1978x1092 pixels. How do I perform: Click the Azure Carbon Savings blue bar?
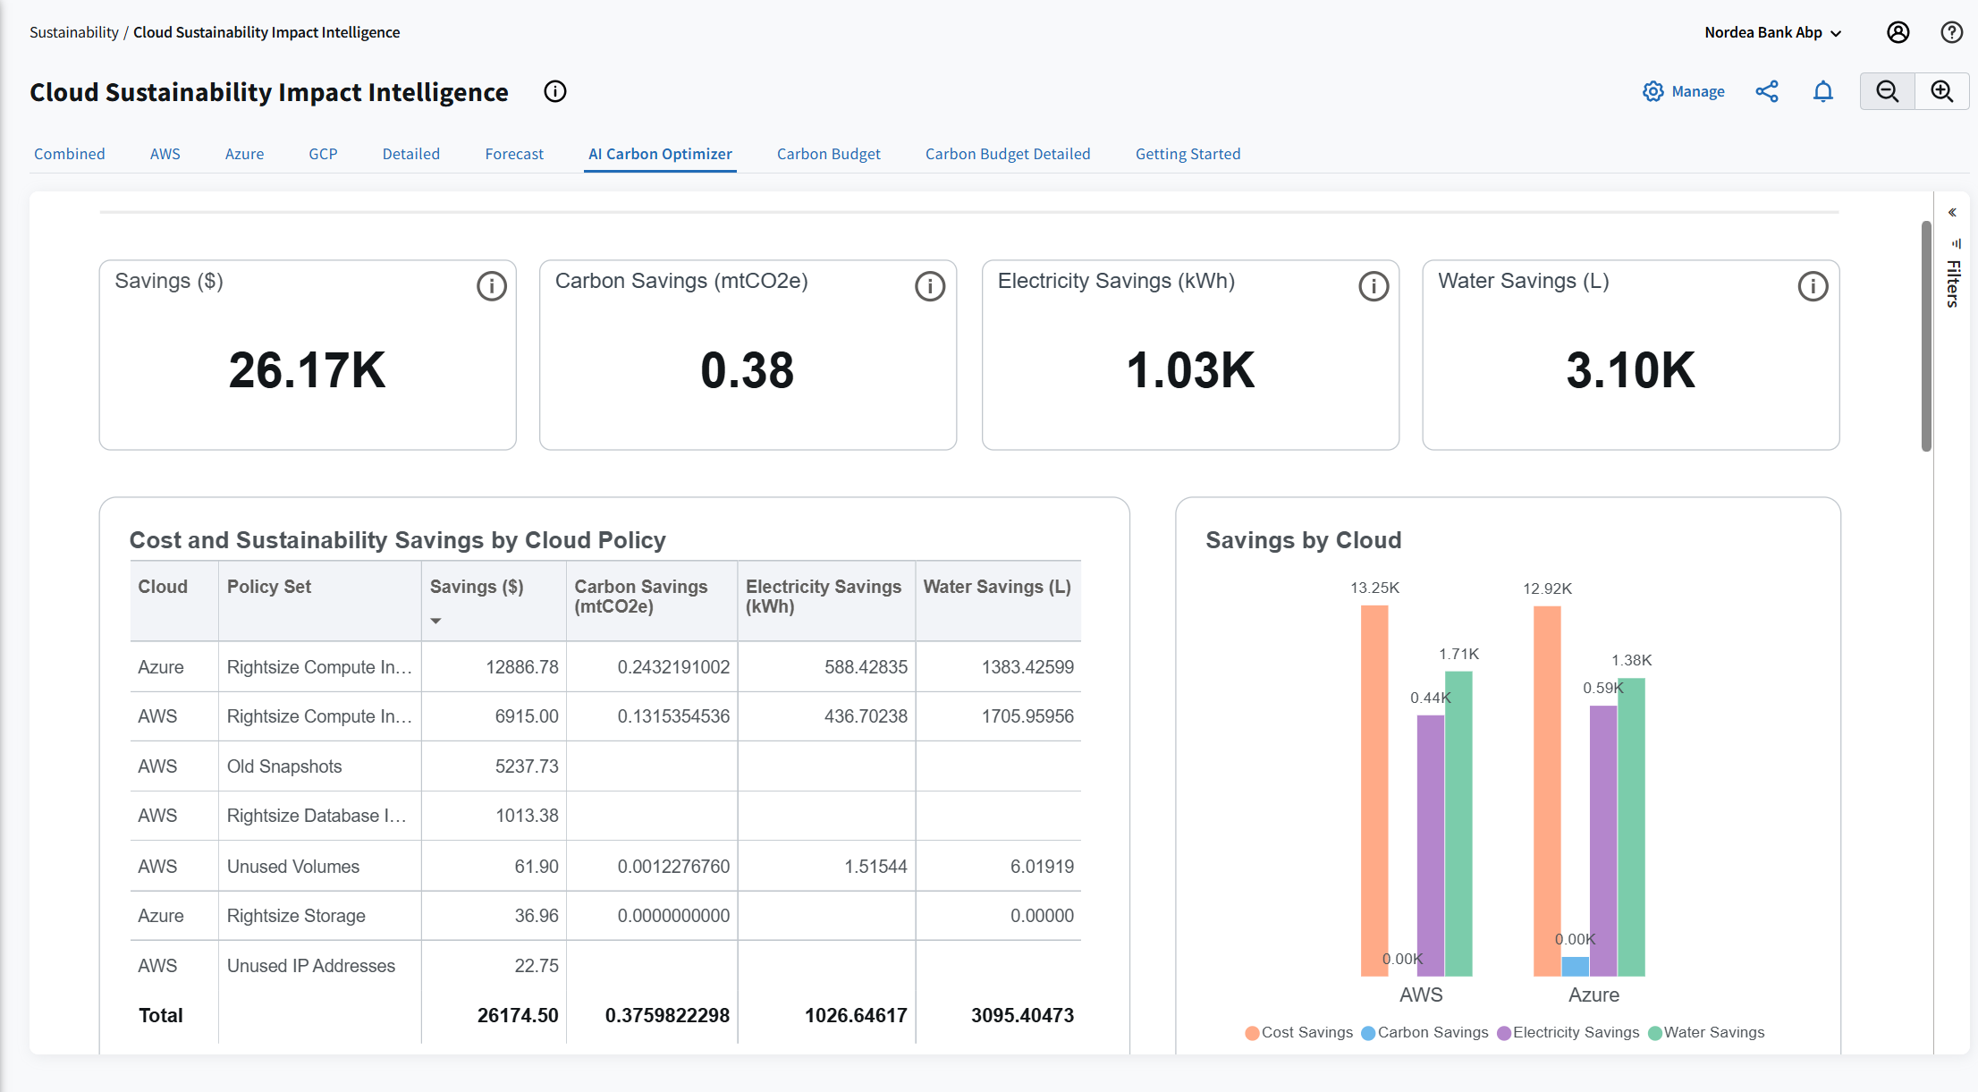[1576, 967]
